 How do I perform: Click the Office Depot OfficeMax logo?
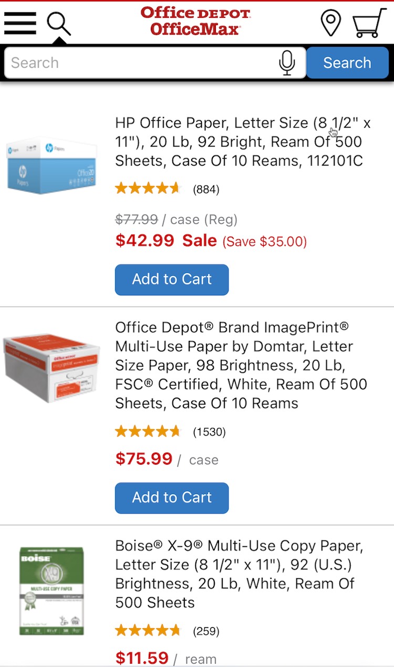(195, 21)
